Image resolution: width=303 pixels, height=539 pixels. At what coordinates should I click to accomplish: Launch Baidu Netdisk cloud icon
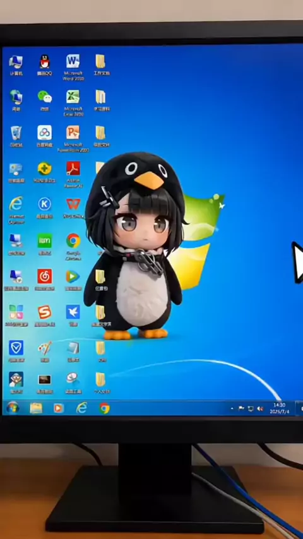[x=45, y=133]
